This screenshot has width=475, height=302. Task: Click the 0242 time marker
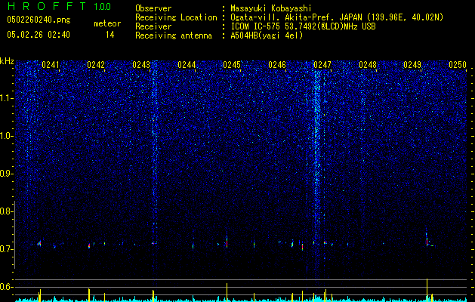click(95, 65)
